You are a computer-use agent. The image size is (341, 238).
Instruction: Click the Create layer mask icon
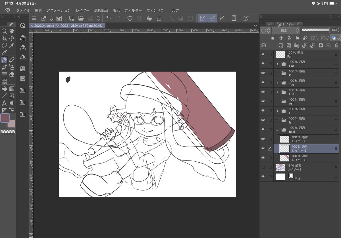[x=321, y=45]
